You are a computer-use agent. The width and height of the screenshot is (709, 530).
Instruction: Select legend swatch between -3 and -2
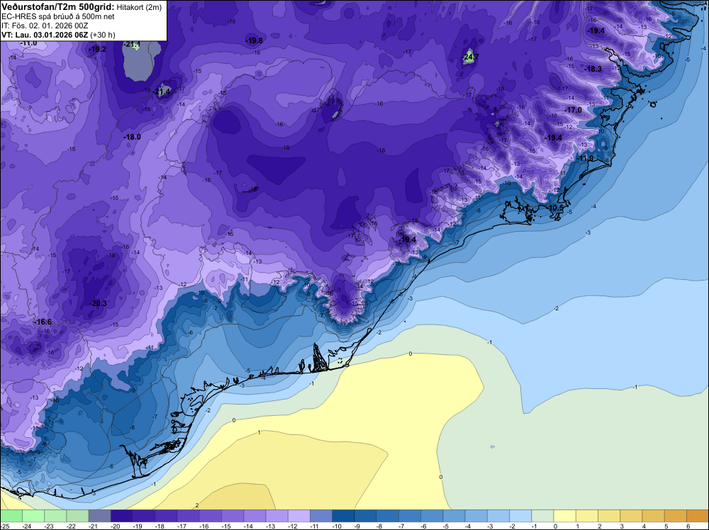pyautogui.click(x=498, y=516)
